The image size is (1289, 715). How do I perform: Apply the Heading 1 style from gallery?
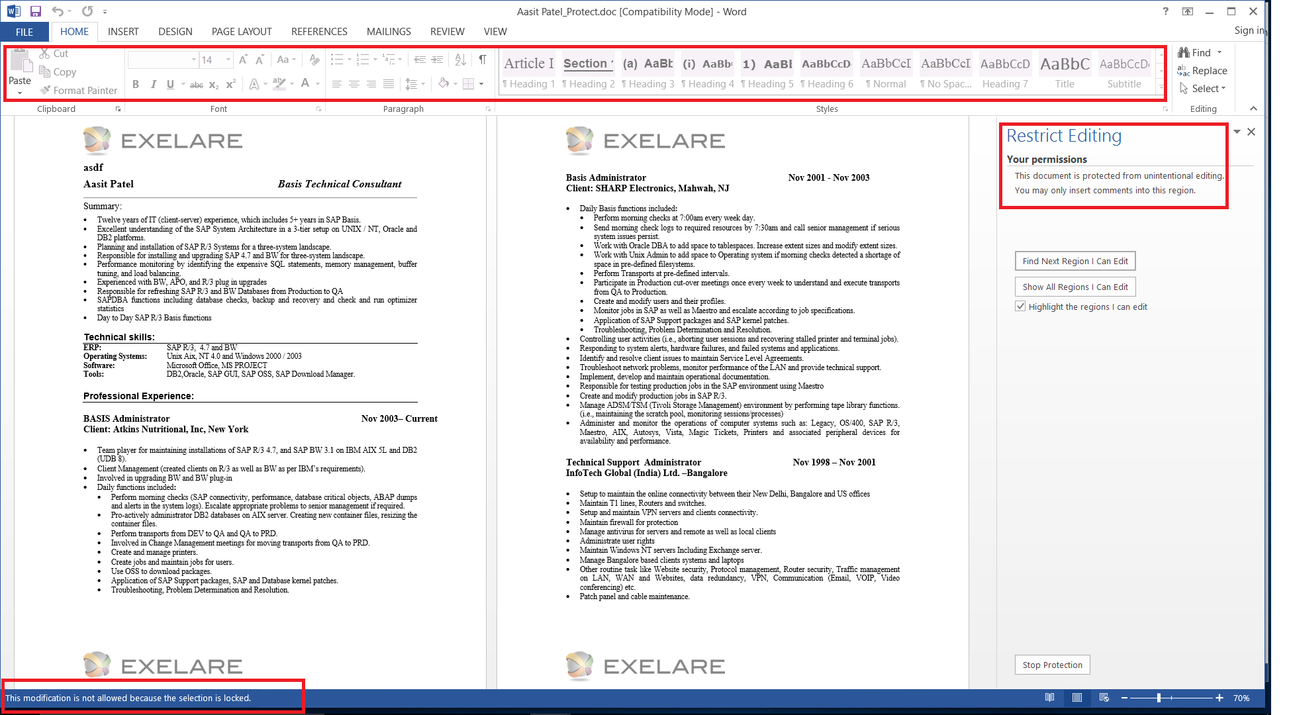tap(529, 71)
